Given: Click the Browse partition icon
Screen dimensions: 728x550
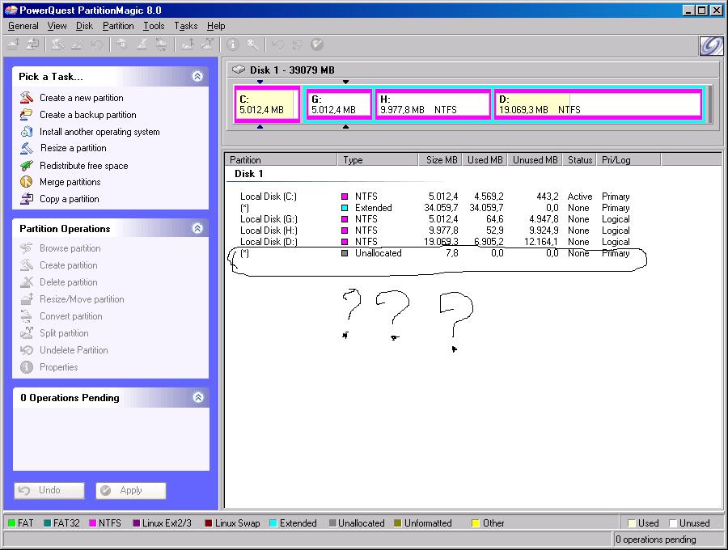Looking at the screenshot, I should click(x=27, y=248).
